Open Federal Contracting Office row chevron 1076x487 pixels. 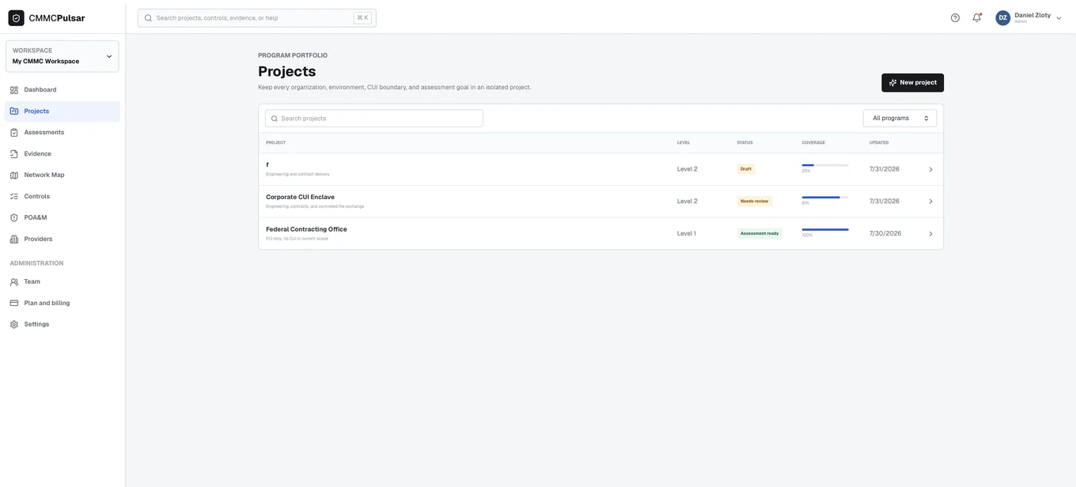(930, 234)
